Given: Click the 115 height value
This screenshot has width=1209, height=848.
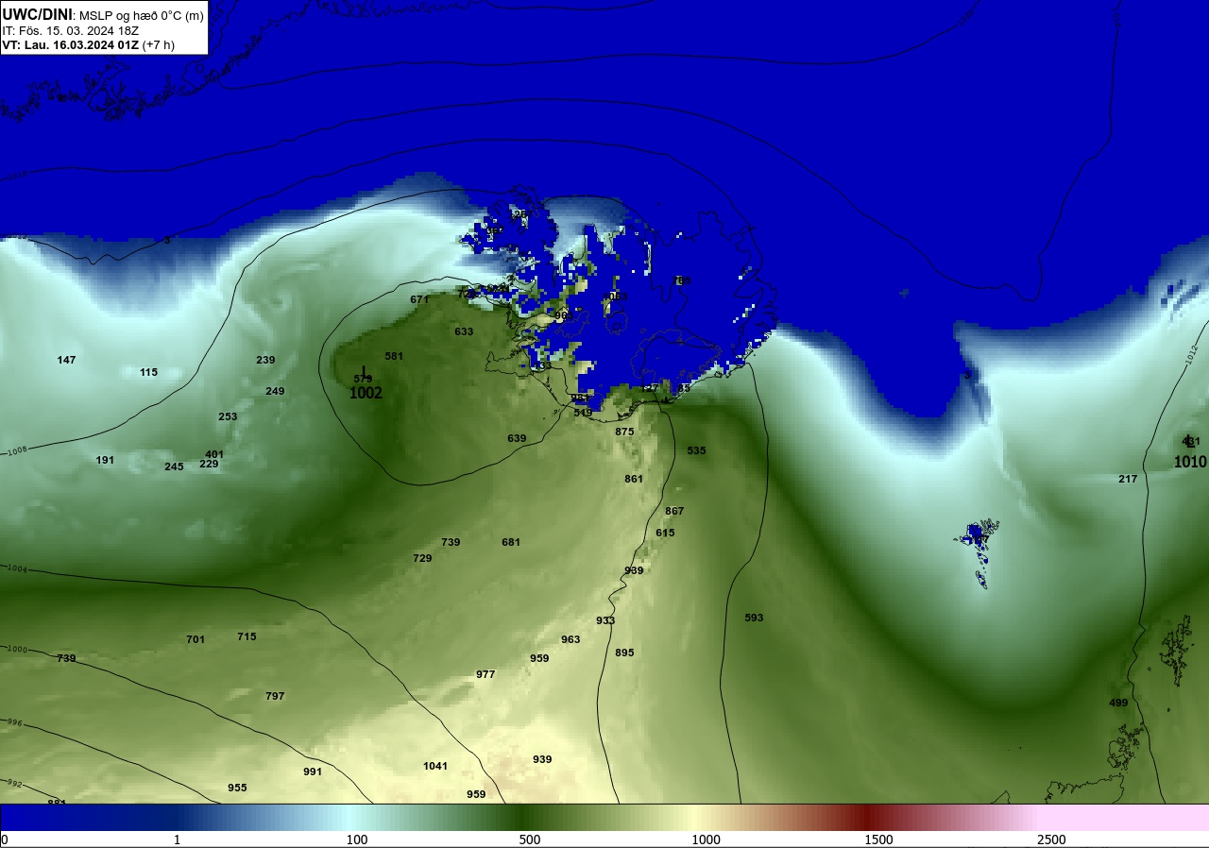Looking at the screenshot, I should pyautogui.click(x=148, y=372).
